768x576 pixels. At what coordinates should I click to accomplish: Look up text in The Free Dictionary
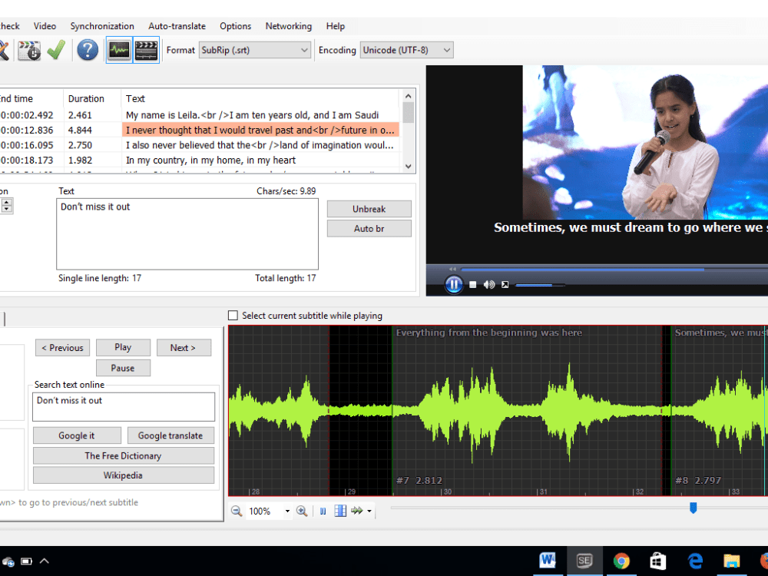123,455
